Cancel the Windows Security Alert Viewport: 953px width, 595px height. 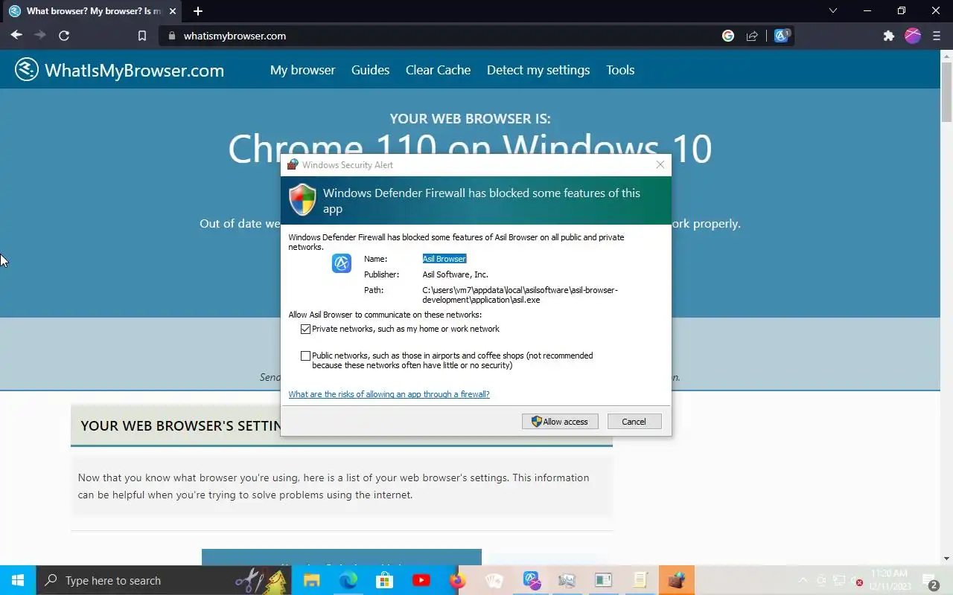(634, 422)
